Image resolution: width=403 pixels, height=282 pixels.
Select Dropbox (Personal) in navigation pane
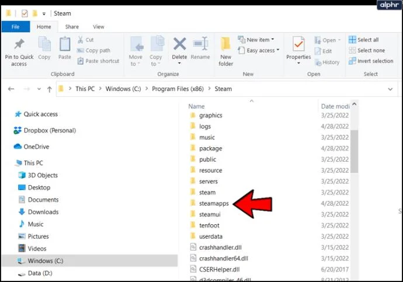pos(45,130)
